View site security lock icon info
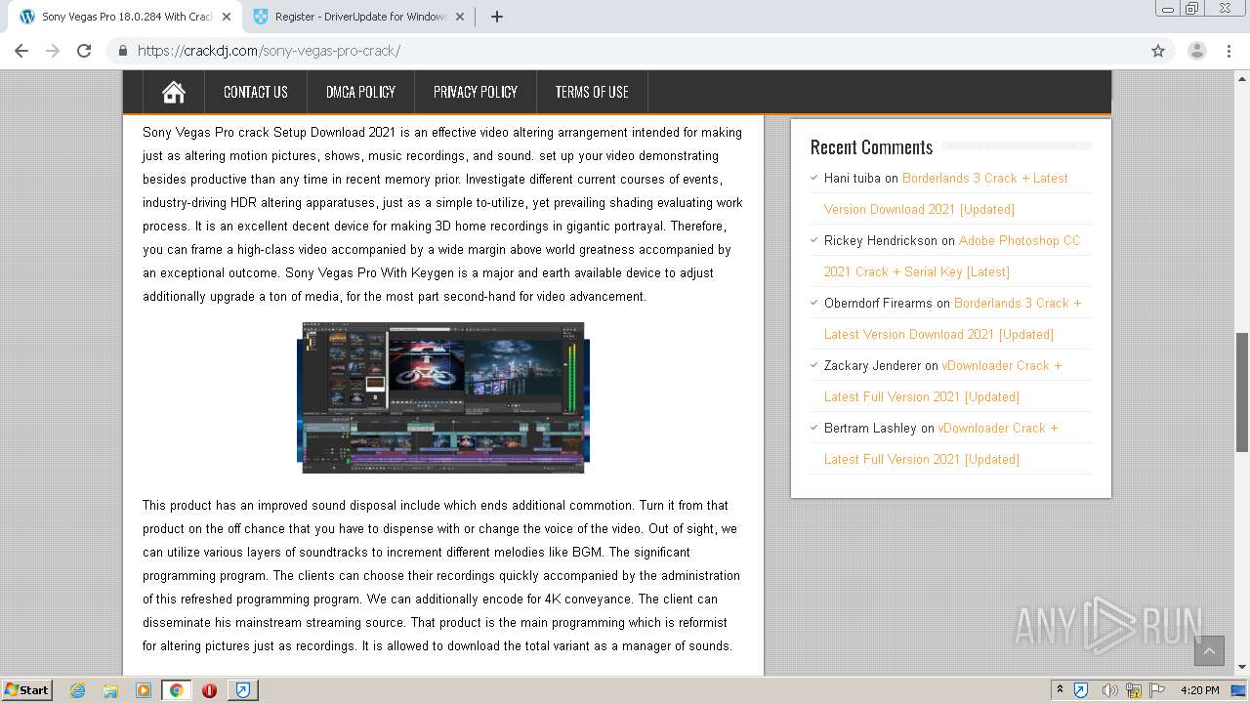 tap(123, 51)
